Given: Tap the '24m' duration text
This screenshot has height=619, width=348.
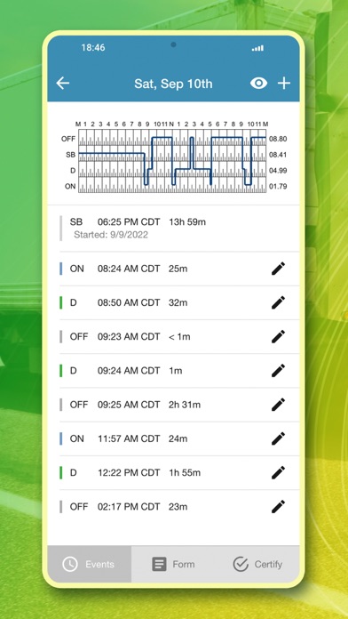Looking at the screenshot, I should coord(178,438).
